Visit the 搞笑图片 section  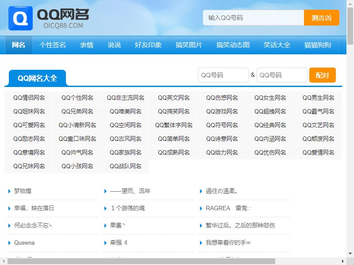(x=189, y=45)
